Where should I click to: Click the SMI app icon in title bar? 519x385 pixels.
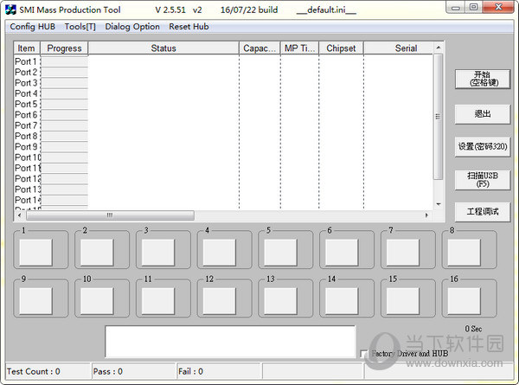(x=11, y=10)
